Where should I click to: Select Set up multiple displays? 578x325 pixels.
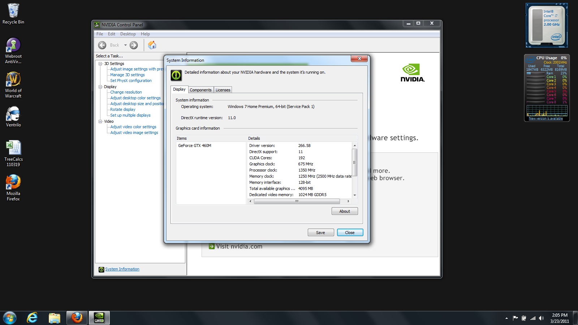click(130, 115)
